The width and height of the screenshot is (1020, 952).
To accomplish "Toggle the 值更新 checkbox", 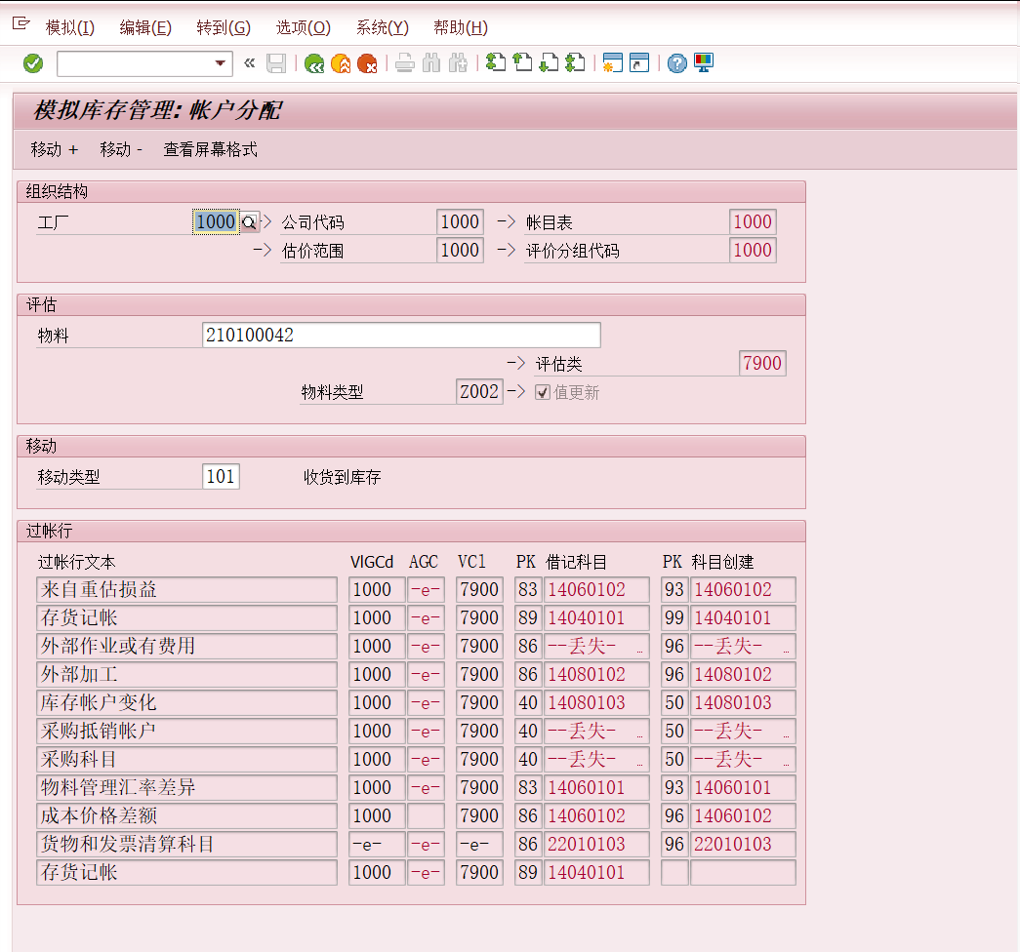I will point(542,393).
